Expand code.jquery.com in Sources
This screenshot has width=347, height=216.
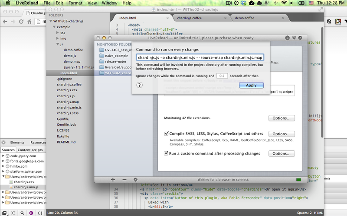pos(3,156)
